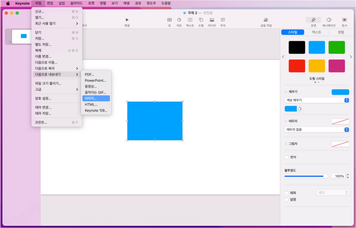The width and height of the screenshot is (356, 228).
Task: Add a comment with 주석 icon
Action: (x=223, y=20)
